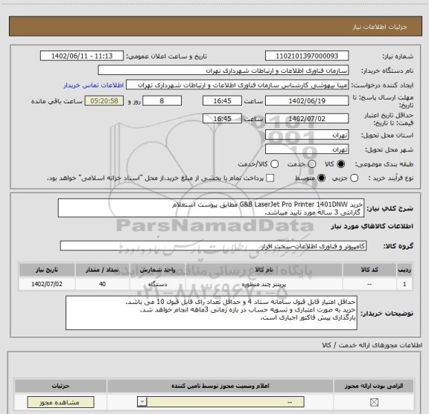This screenshot has height=414, width=429.
Task: Click the نام کالا column header
Action: click(264, 270)
